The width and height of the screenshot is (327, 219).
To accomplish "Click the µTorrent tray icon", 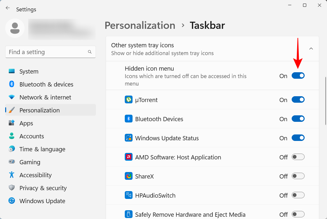I will pyautogui.click(x=129, y=100).
